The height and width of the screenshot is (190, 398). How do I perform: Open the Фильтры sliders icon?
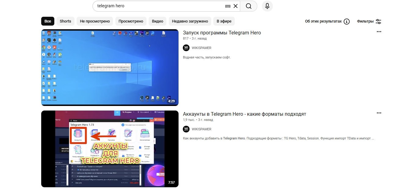point(378,21)
